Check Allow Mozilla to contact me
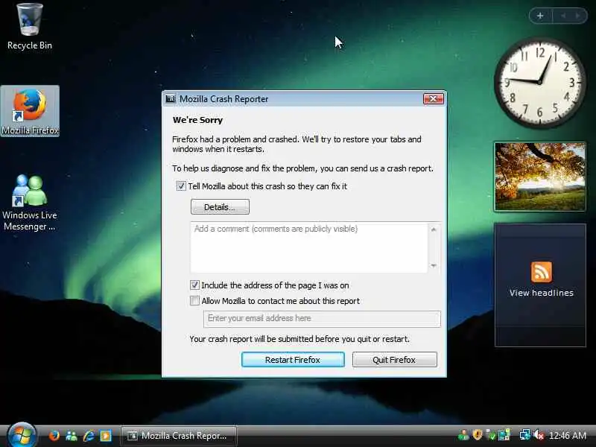Viewport: 596px width, 447px height. pyautogui.click(x=194, y=301)
